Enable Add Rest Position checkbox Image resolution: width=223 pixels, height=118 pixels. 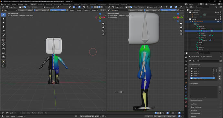tap(190, 100)
